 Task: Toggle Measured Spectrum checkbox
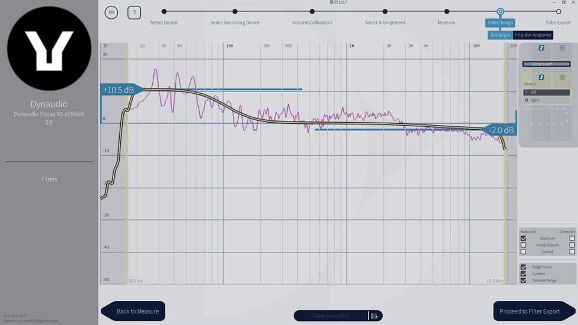pyautogui.click(x=523, y=238)
